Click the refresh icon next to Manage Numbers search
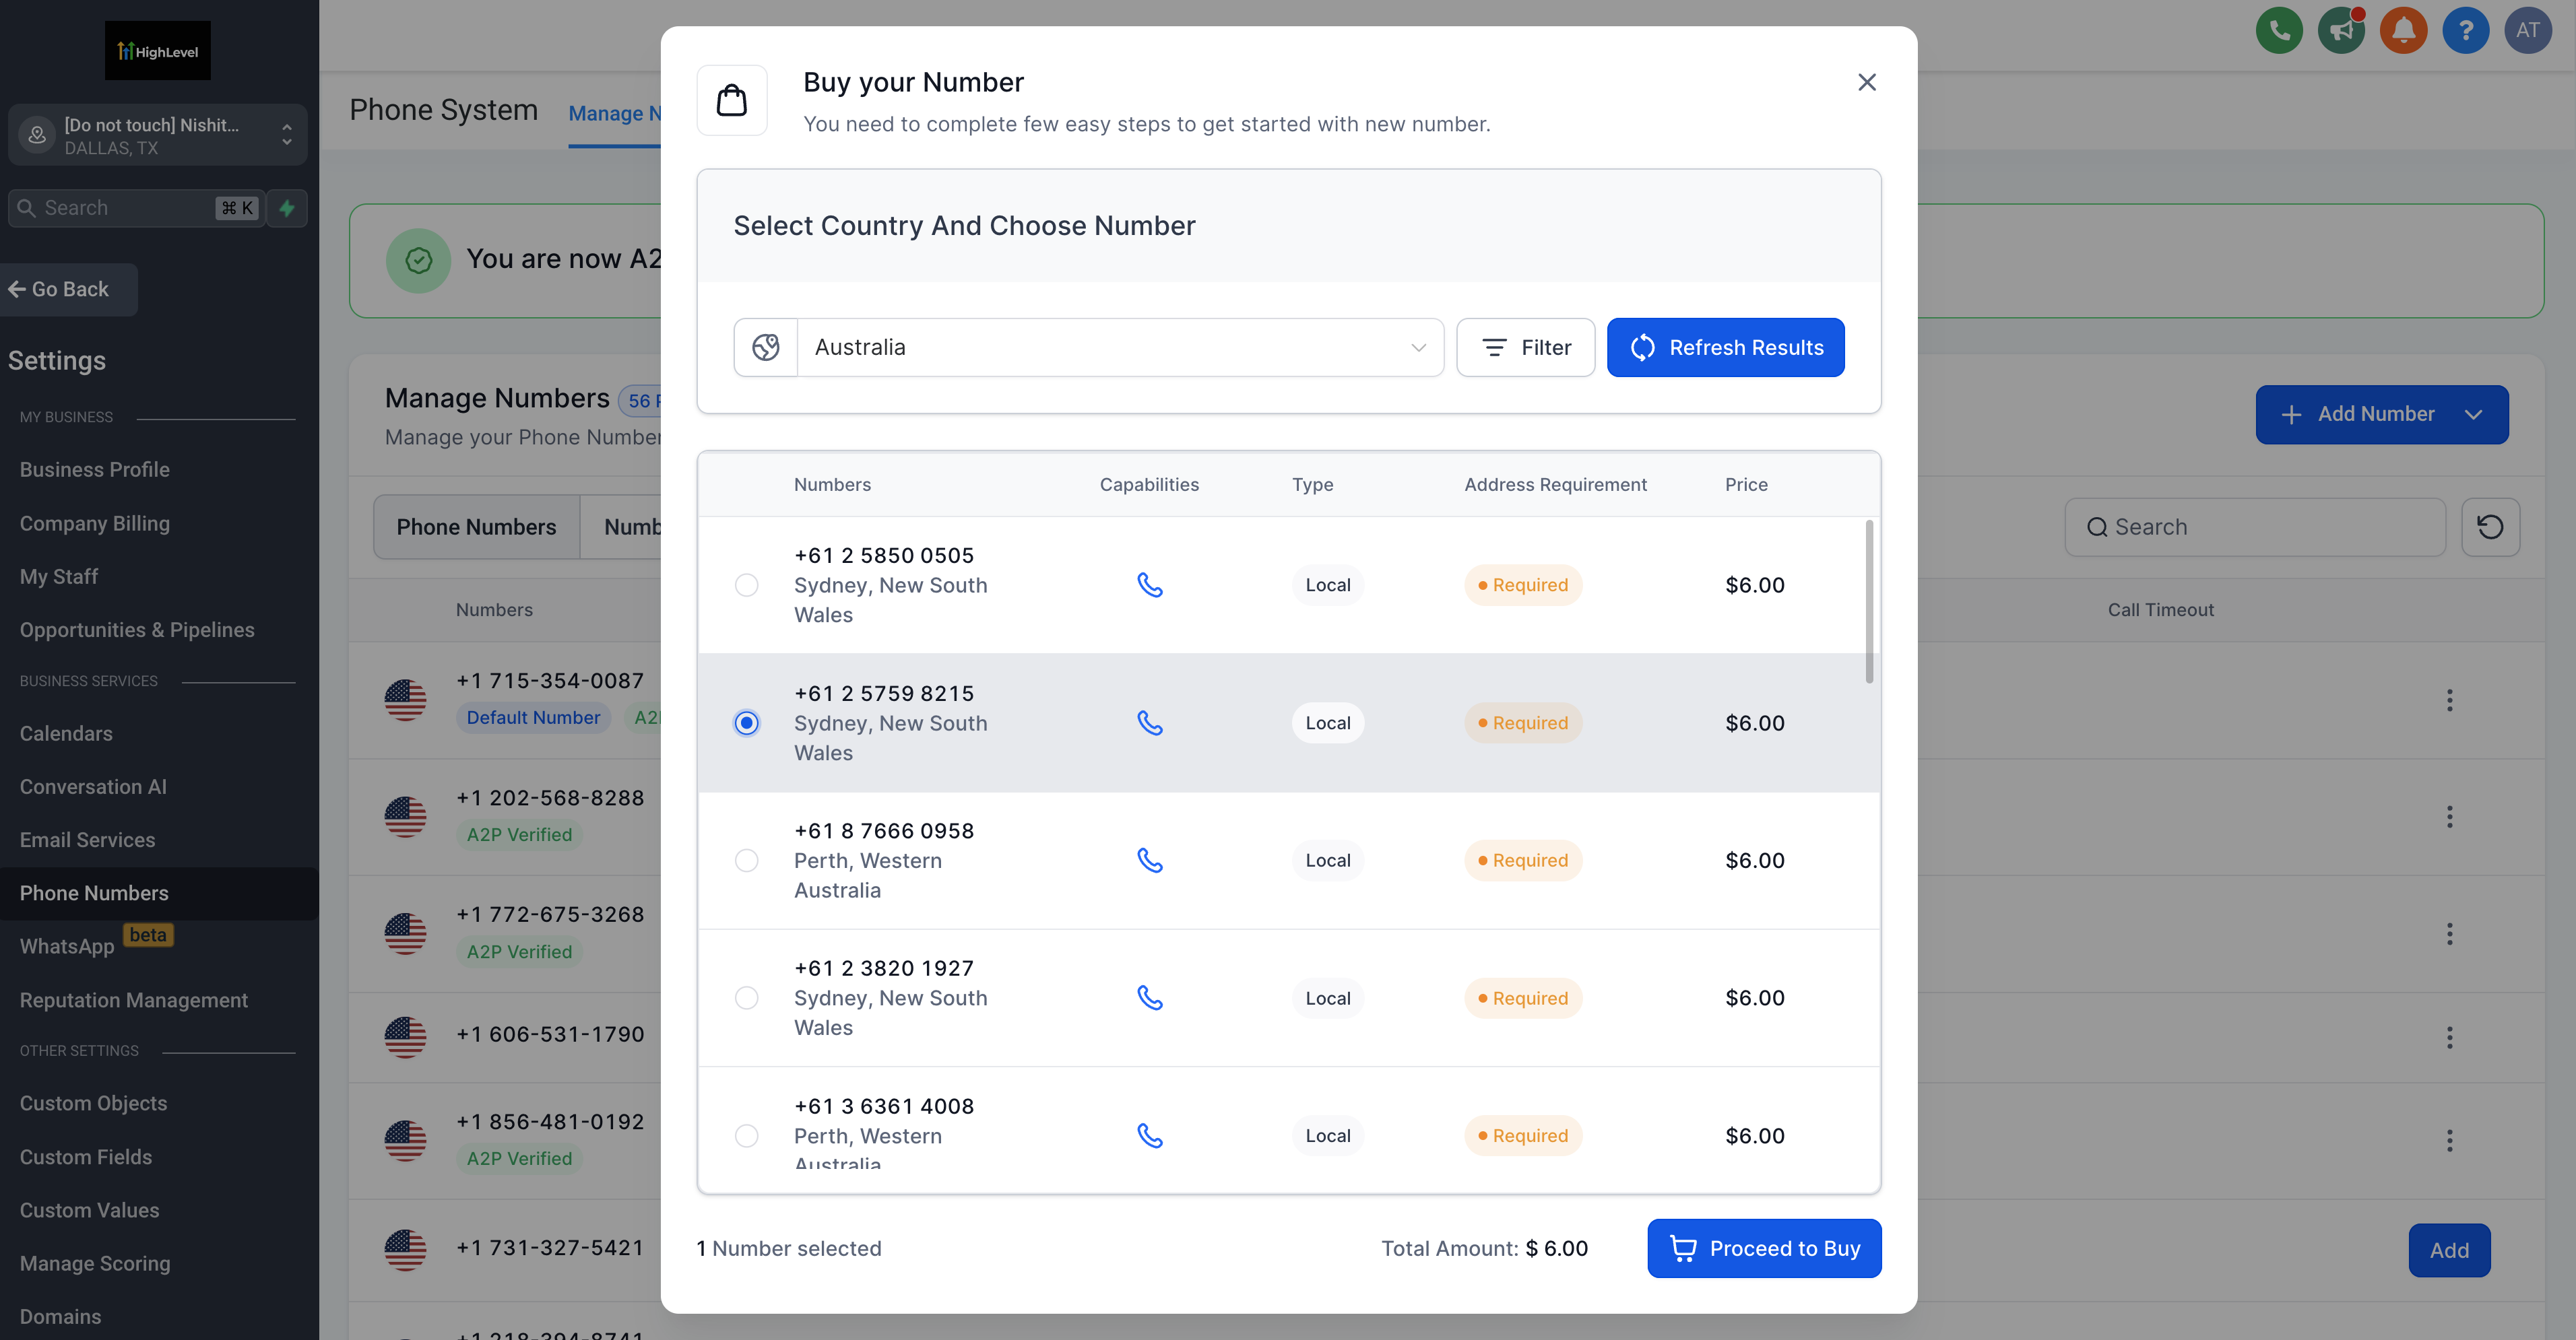Screen dimensions: 2576x1340 (x=2490, y=527)
